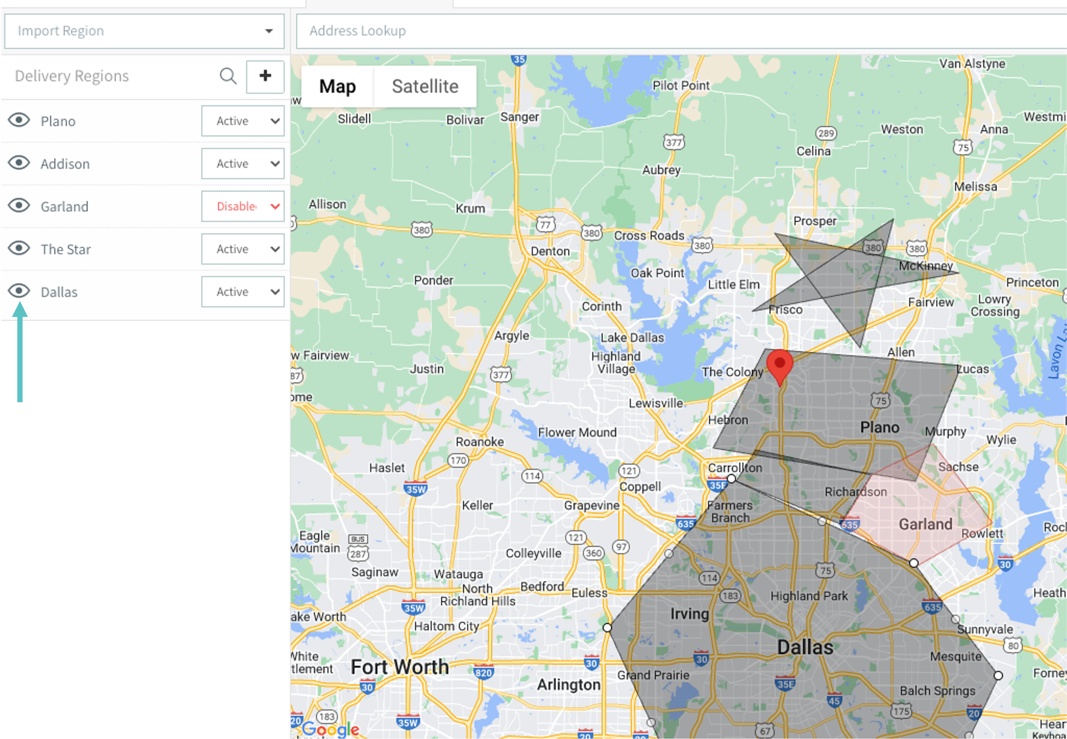Select The Star region name
The image size is (1067, 739).
click(x=66, y=249)
